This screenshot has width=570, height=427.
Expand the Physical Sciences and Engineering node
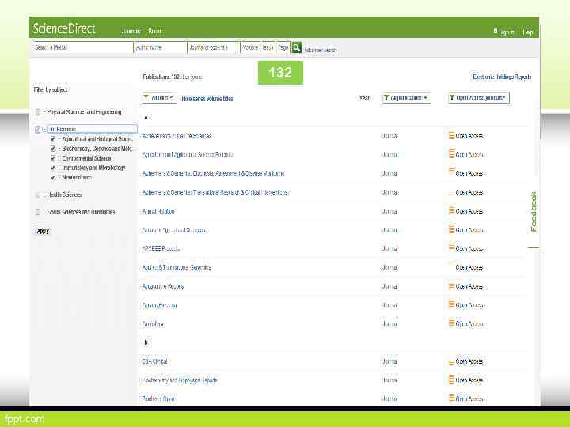[44, 112]
